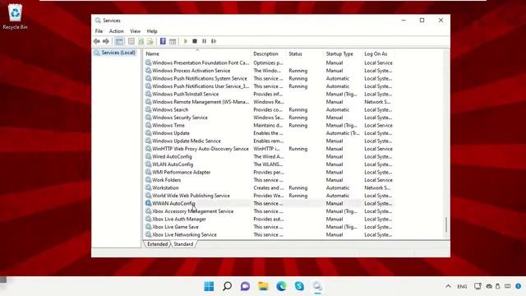Select Xbox Live Networking Service row
Image resolution: width=526 pixels, height=296 pixels.
point(269,234)
